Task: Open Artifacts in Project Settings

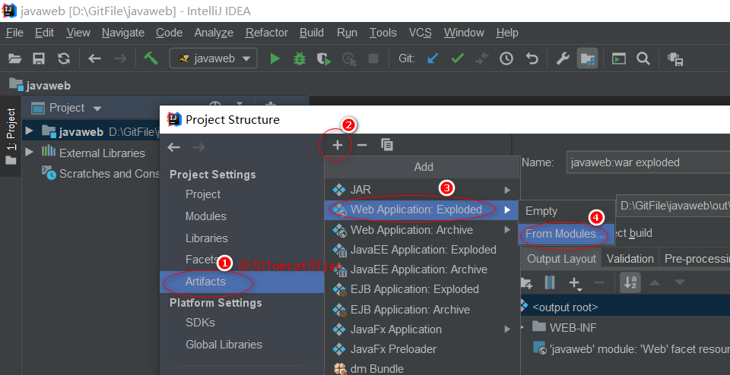Action: point(242,282)
